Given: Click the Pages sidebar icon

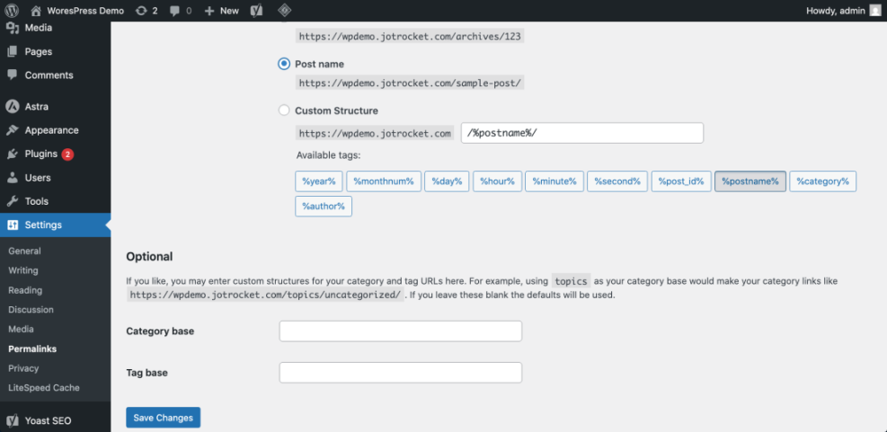Looking at the screenshot, I should pos(13,51).
